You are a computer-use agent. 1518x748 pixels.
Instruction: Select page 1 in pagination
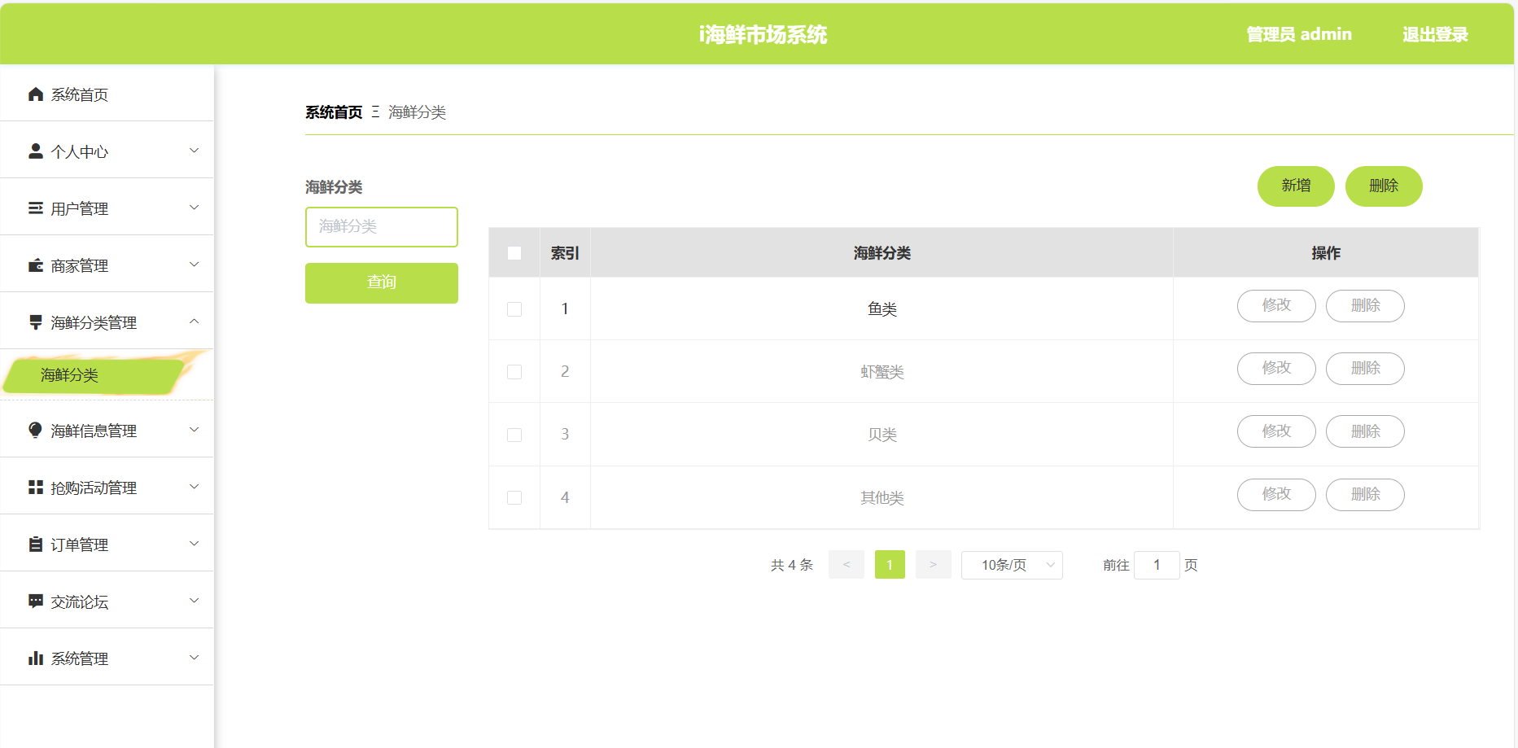point(890,565)
